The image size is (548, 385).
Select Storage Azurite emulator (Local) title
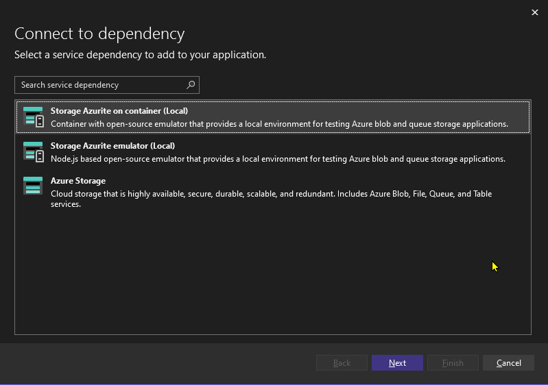pos(112,145)
